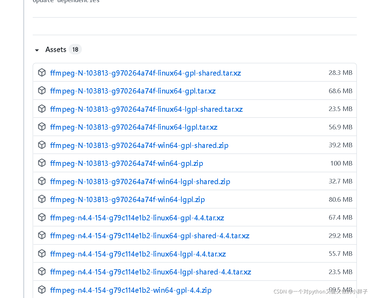373x298 pixels.
Task: Download ffmpeg-N-103813-g970264a74f-win64-lgpl-shared.zip
Action: [x=140, y=181]
